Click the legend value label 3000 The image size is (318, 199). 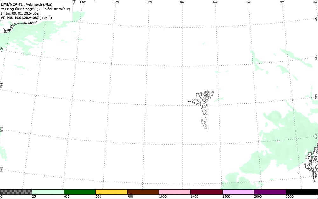click(290, 196)
